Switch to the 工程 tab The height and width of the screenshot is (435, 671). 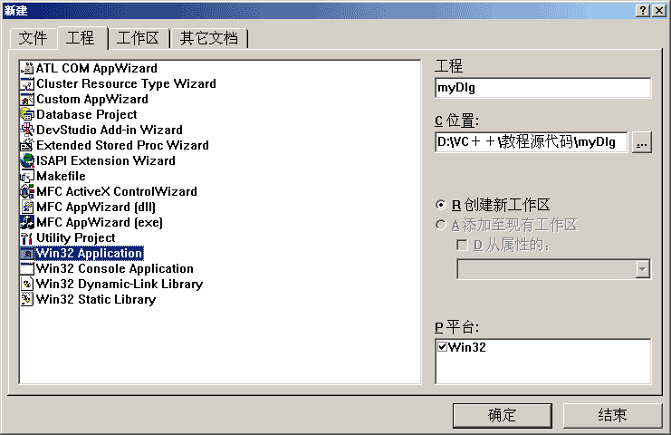[81, 38]
